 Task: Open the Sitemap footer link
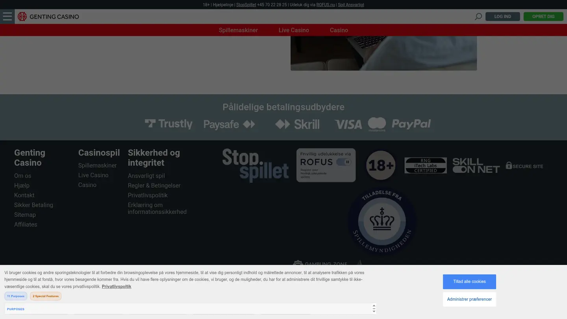pos(25,215)
